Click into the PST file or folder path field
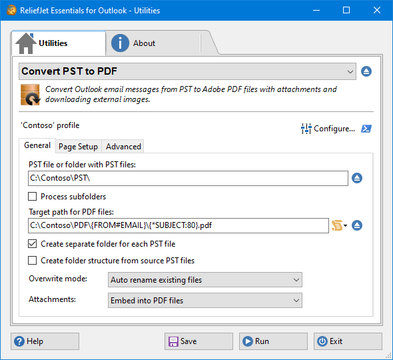The height and width of the screenshot is (360, 393). 188,179
